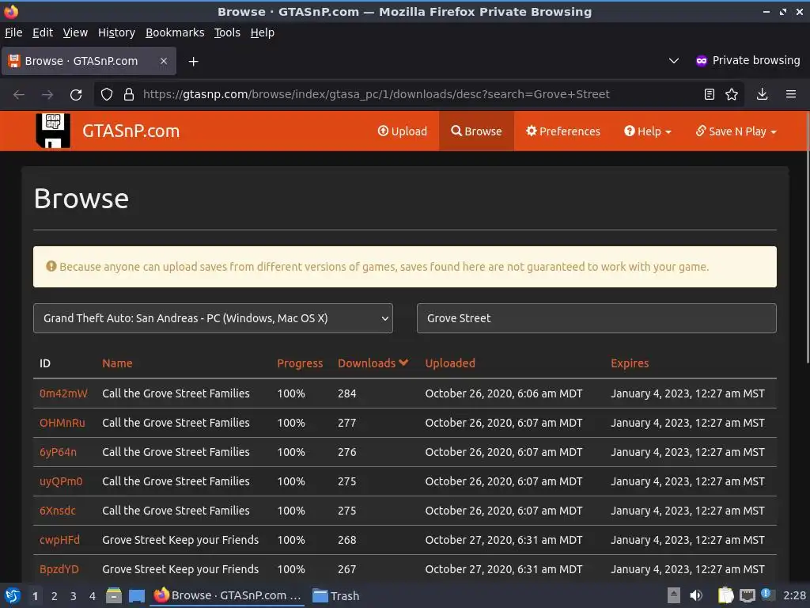
Task: Click the GTASnP floppy disk logo
Action: pyautogui.click(x=53, y=131)
